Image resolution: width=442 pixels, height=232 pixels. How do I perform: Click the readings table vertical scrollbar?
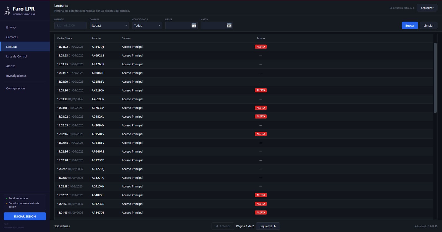pyautogui.click(x=435, y=78)
